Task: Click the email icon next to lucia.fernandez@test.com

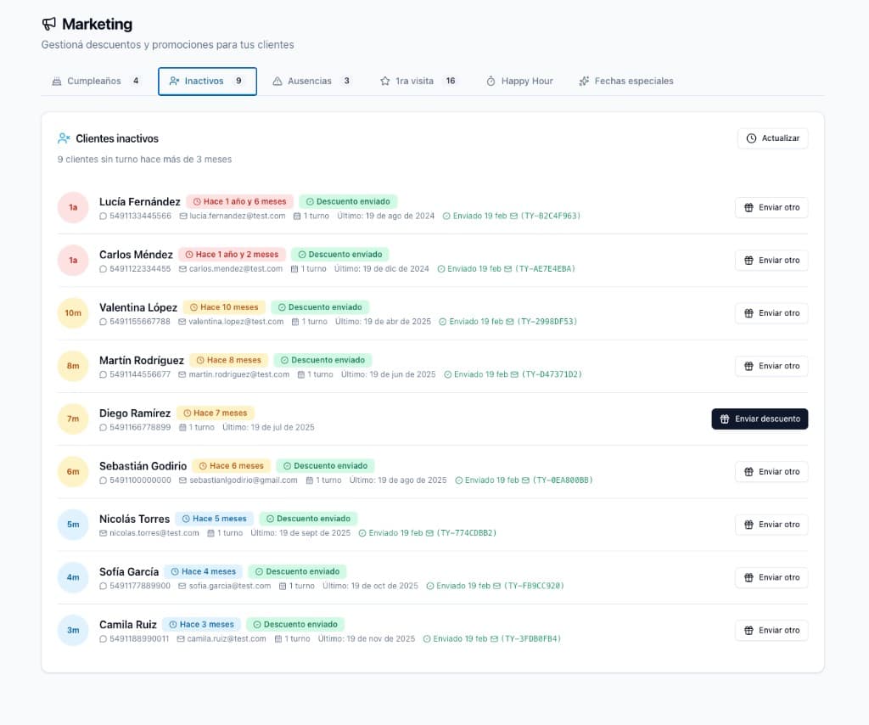Action: coord(182,216)
